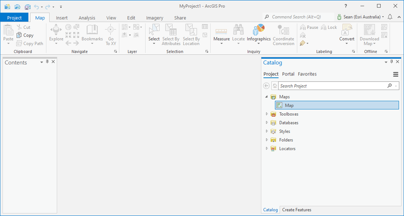Screen dimensions: 404x216
Task: Switch to the View ribbon tab
Action: click(111, 18)
